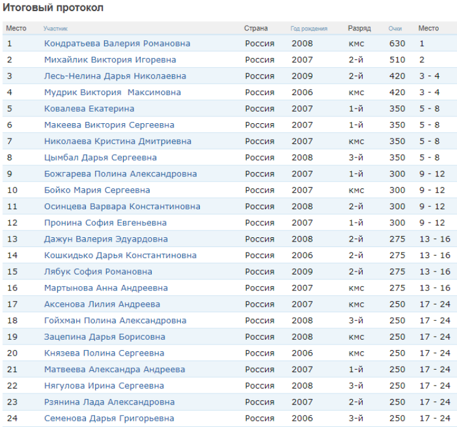The image size is (457, 427).
Task: Click Макеева Виктория Сергеевна link
Action: click(x=109, y=125)
